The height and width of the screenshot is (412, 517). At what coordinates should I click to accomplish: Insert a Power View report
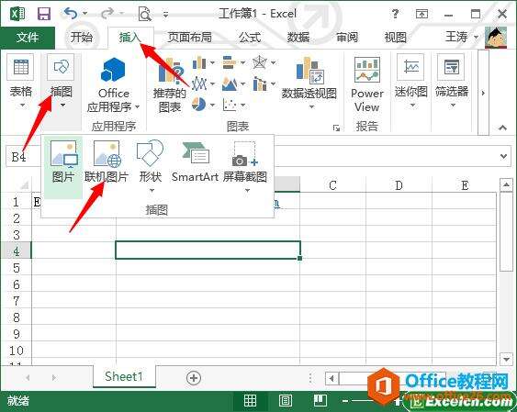coord(367,84)
